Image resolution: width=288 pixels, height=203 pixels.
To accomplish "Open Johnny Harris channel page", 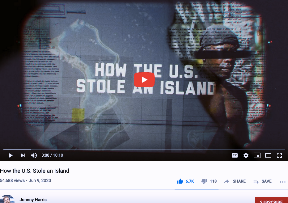I will [33, 200].
